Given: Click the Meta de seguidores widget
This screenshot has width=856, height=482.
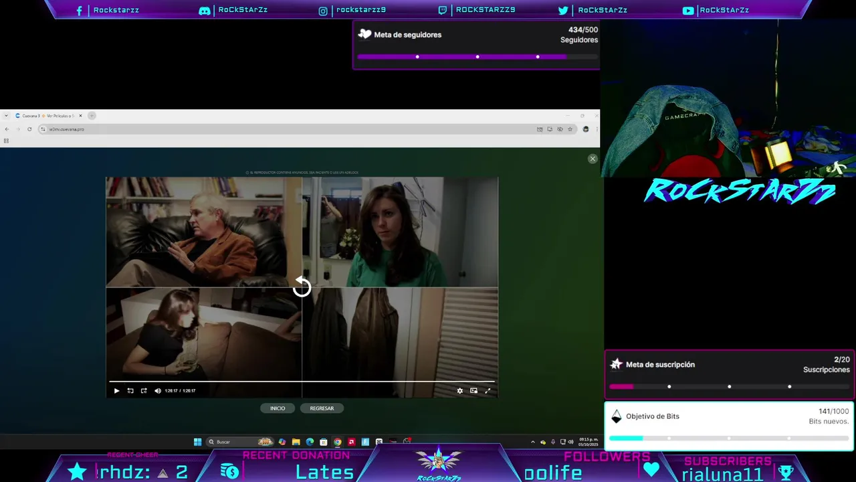Looking at the screenshot, I should [x=476, y=45].
